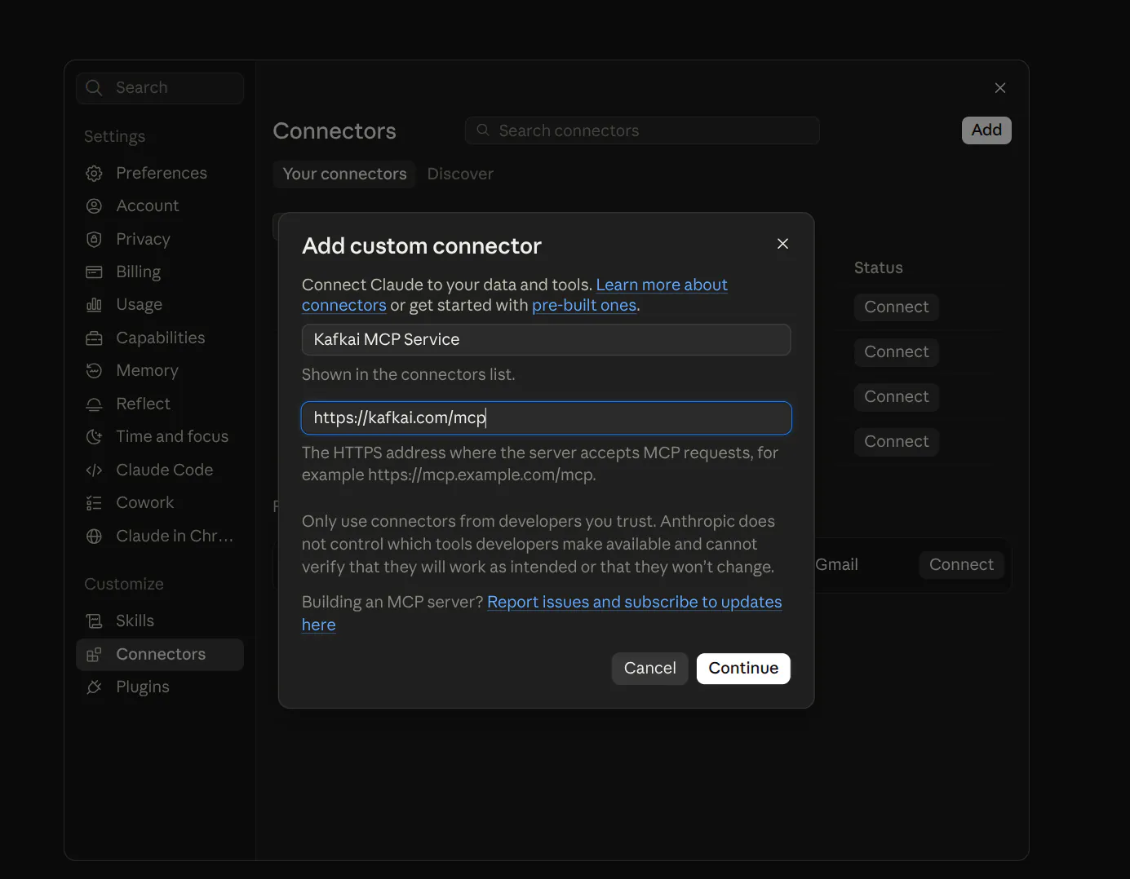Open Memory settings page
The height and width of the screenshot is (879, 1130).
pos(160,370)
